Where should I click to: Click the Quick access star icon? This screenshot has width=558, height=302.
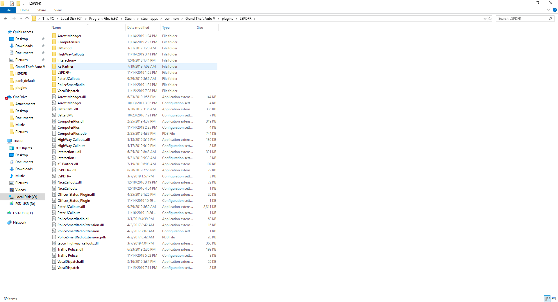[x=10, y=32]
